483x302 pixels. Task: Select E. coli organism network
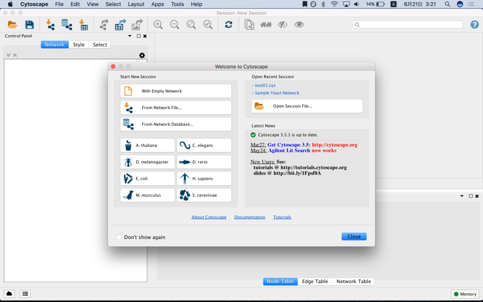tap(147, 178)
